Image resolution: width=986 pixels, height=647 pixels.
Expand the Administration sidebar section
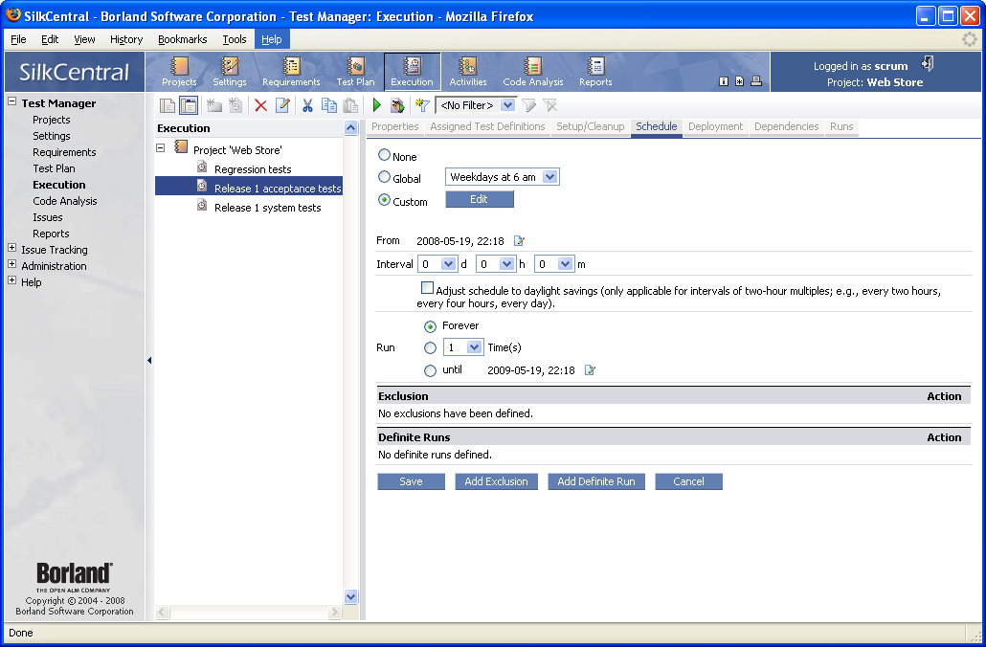(11, 264)
